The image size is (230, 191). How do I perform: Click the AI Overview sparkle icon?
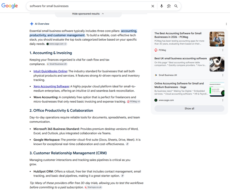coord(31,24)
